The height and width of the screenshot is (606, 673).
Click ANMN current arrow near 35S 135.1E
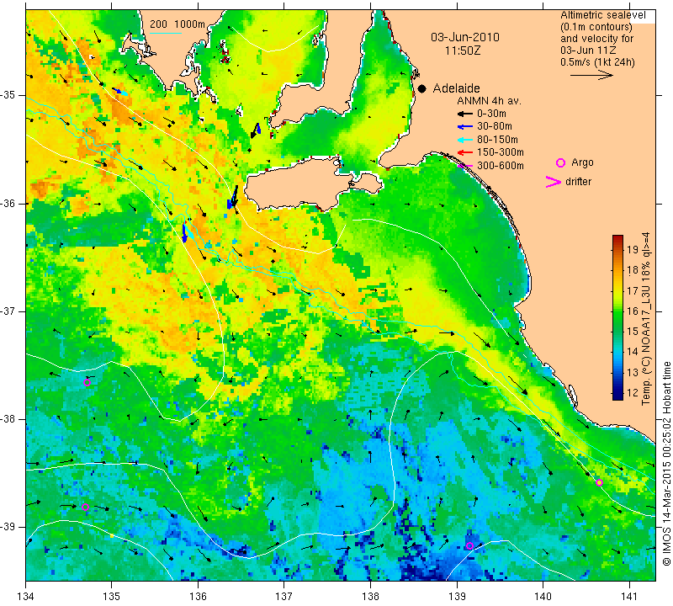pos(120,92)
